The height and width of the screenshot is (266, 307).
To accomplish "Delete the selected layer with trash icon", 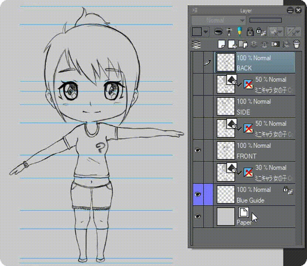I will 296,44.
